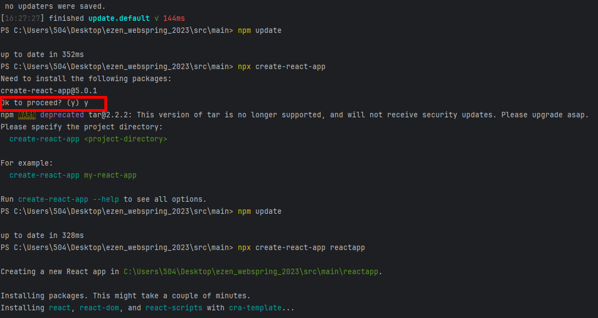Click the purple 'deprecated' word

[62, 115]
